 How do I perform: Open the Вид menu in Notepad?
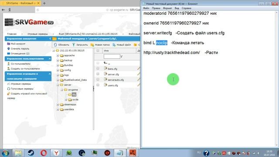point(177,8)
